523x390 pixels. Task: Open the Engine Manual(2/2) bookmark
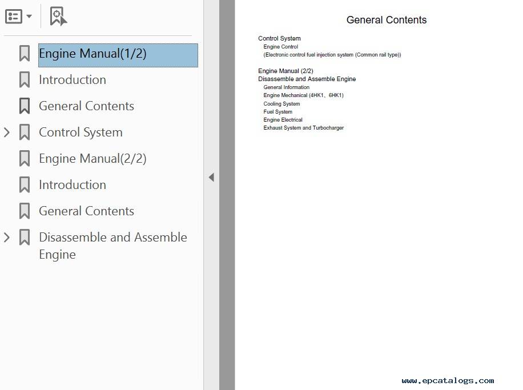pos(92,159)
